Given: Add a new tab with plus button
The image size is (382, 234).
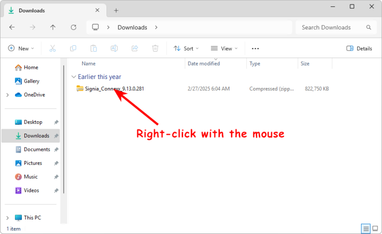Looking at the screenshot, I should pos(116,10).
